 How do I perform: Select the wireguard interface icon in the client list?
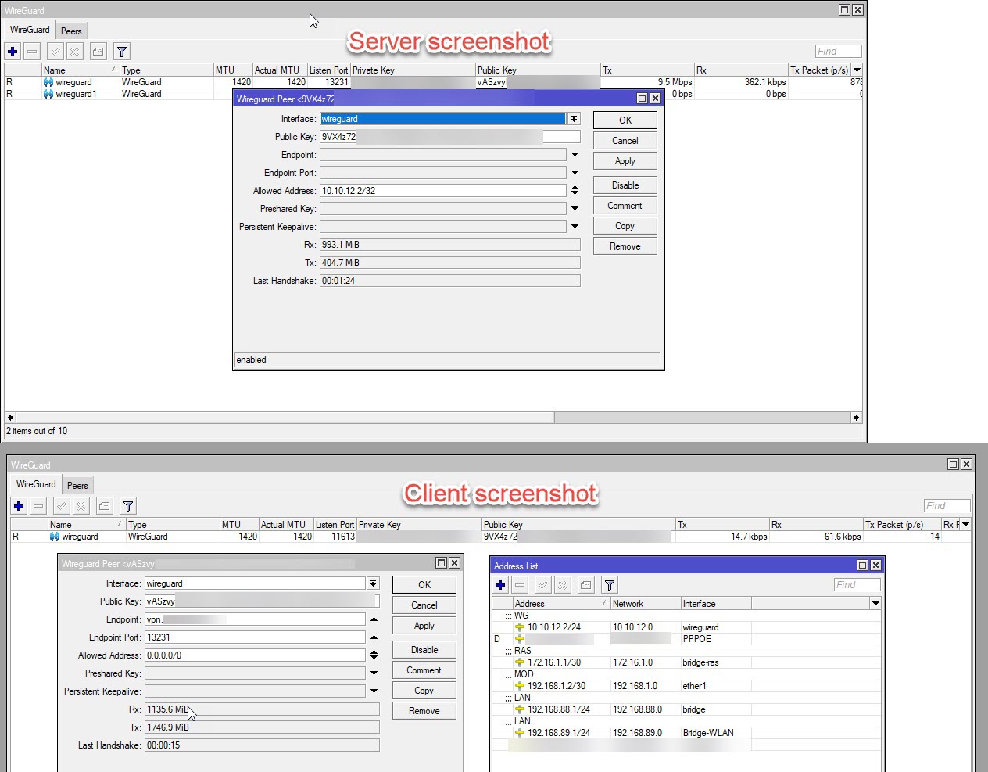(55, 537)
